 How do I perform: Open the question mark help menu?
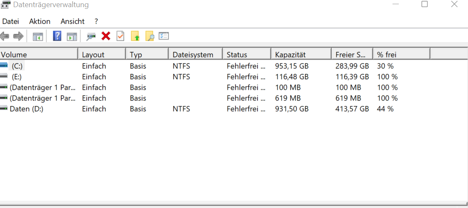click(96, 21)
